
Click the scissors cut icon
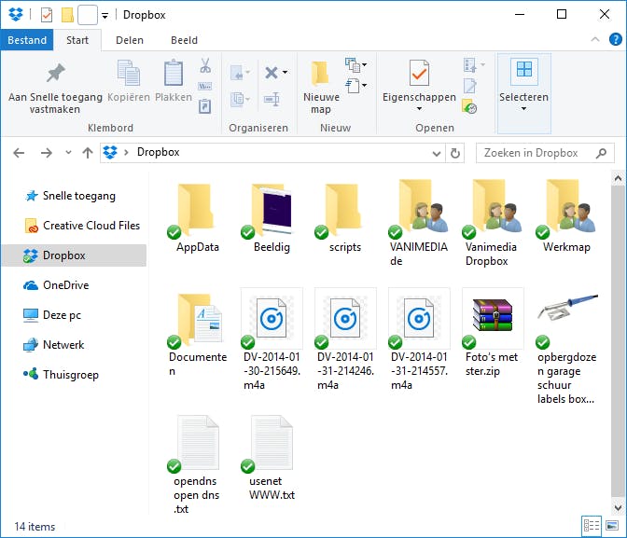pyautogui.click(x=205, y=65)
